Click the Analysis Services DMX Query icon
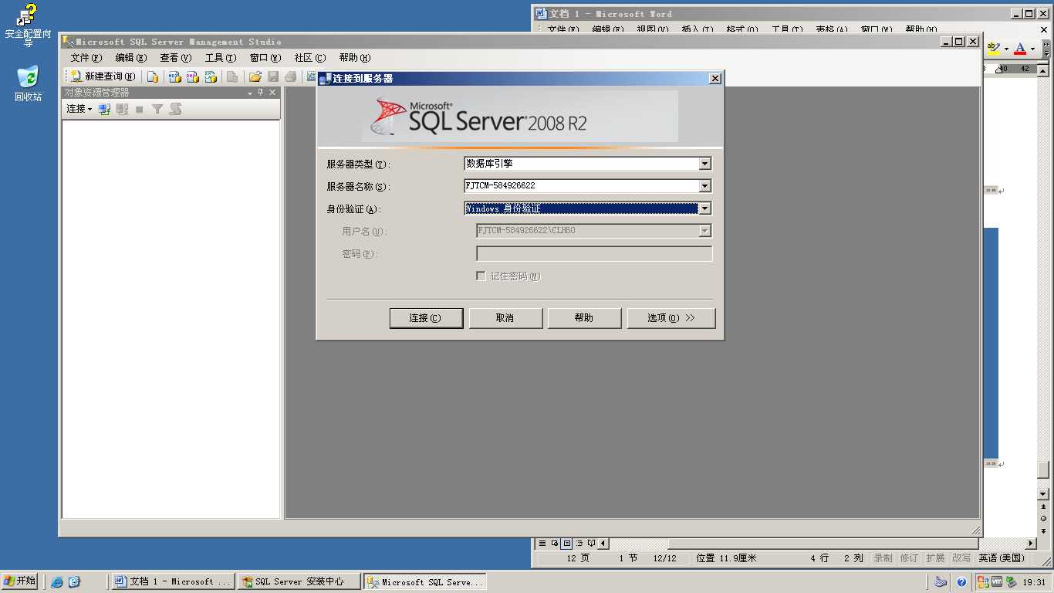 tap(193, 76)
